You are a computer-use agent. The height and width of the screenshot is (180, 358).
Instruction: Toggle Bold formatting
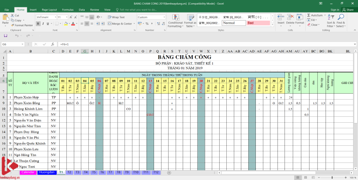38,24
